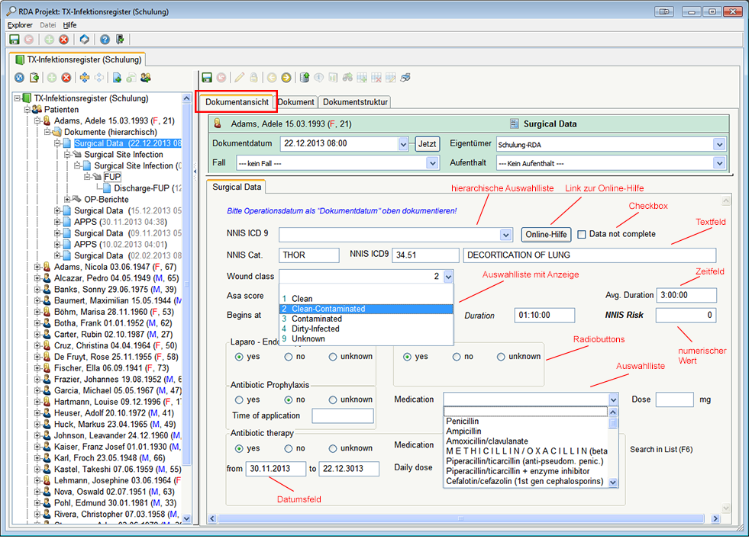Select 'unknown' radio under Antibiotic therapy
752x542 pixels.
(333, 448)
